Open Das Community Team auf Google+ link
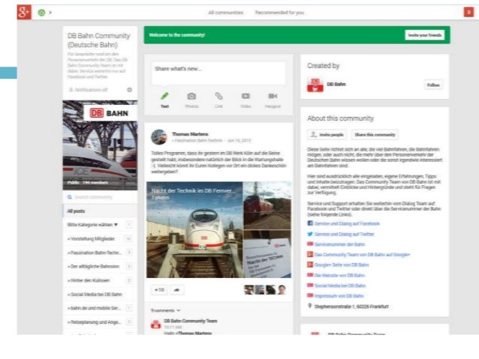The image size is (479, 359). pos(363,254)
